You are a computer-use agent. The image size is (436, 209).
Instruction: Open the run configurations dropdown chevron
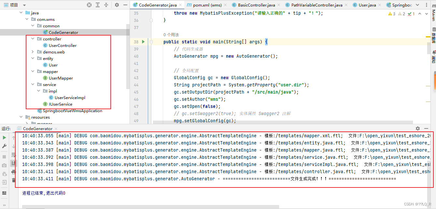(x=417, y=5)
